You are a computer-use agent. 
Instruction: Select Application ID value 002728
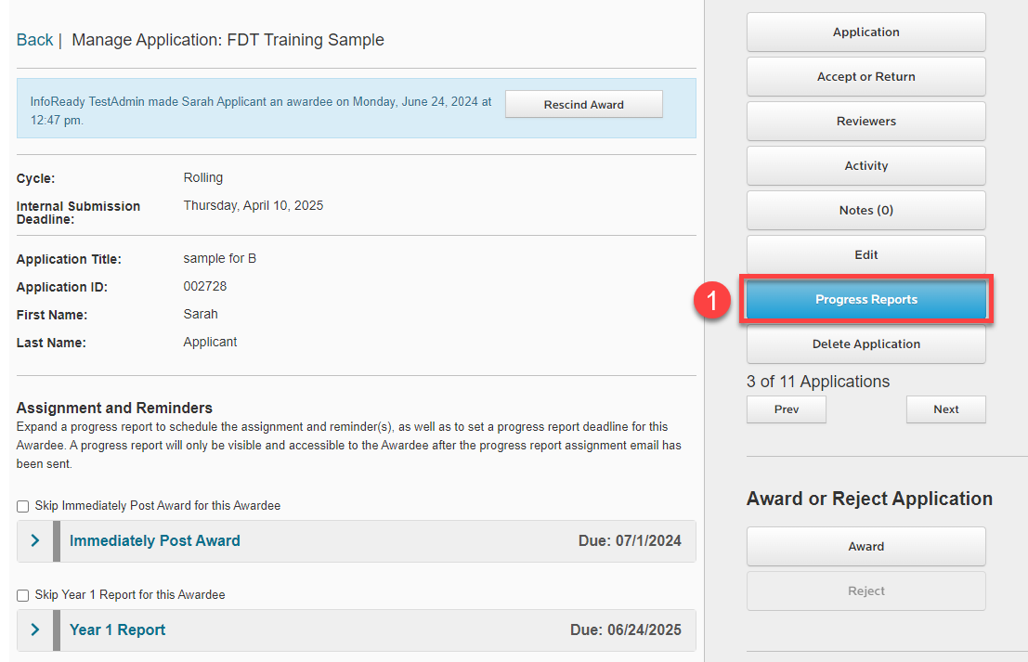click(x=205, y=286)
